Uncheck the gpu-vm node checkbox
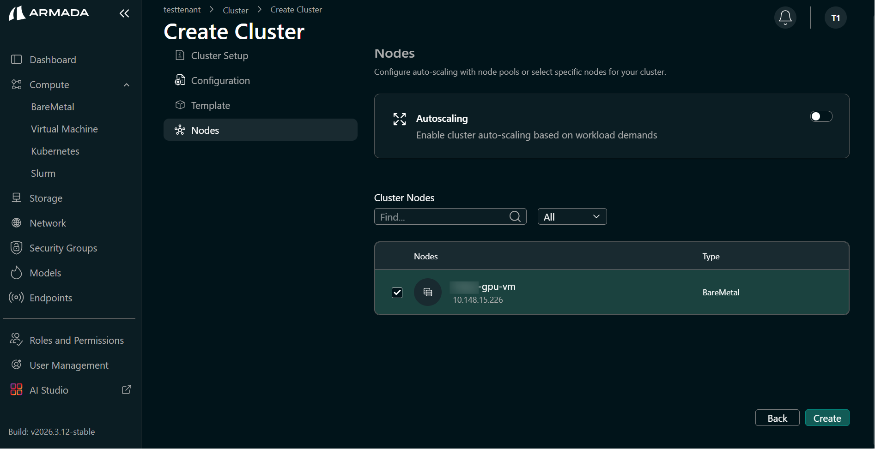This screenshot has height=449, width=875. coord(397,293)
